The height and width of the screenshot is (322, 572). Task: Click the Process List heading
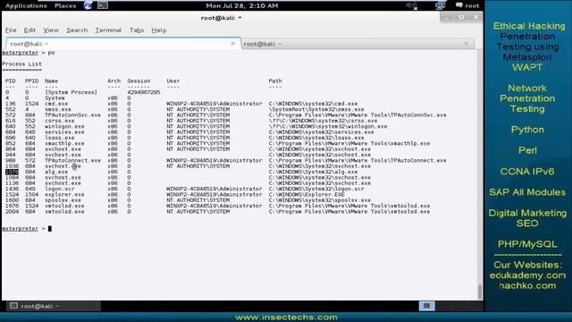[21, 64]
